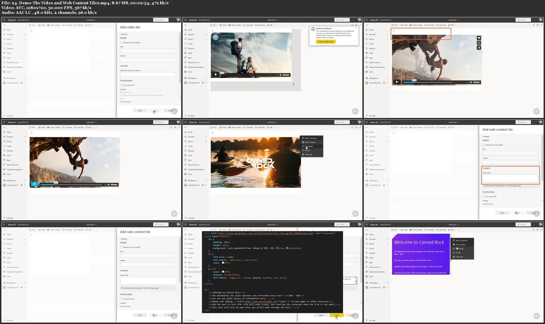
Task: Click the Create mobile layout button
Action: pos(325,42)
